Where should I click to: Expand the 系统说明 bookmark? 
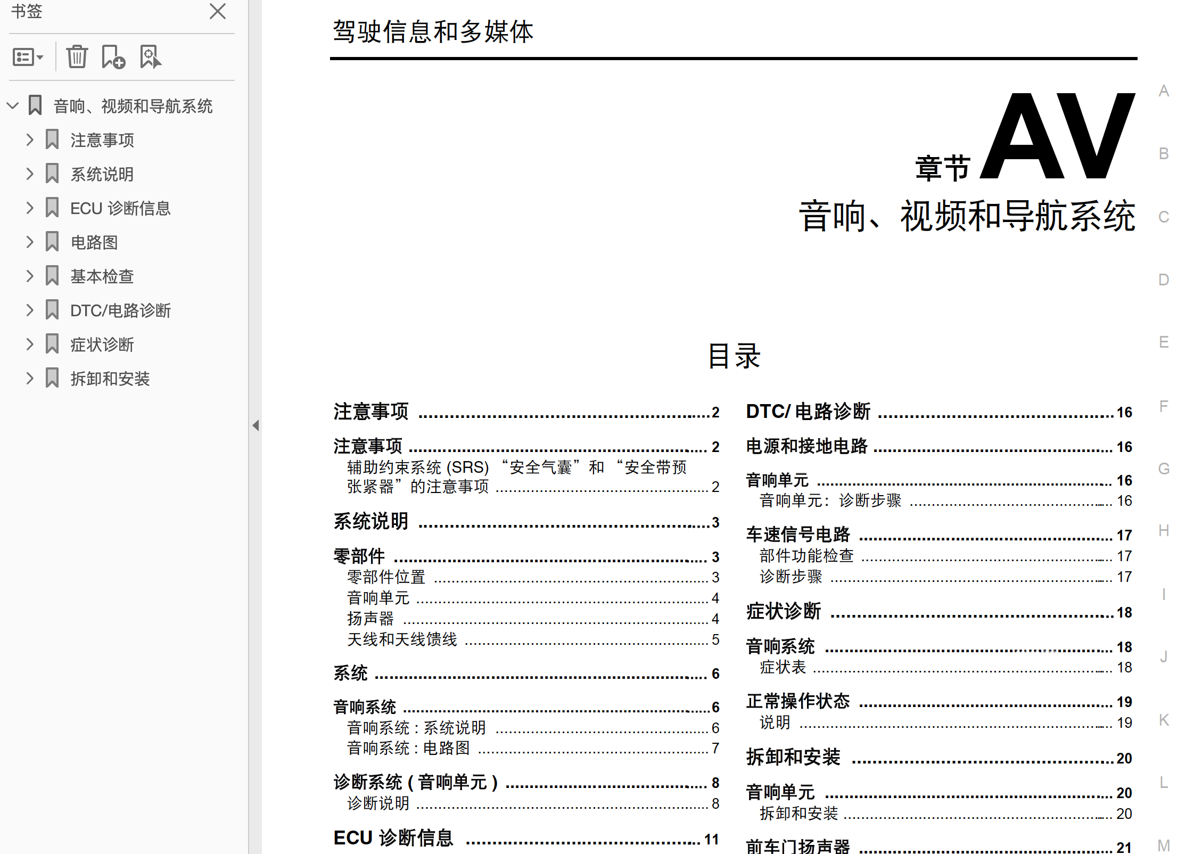[30, 174]
